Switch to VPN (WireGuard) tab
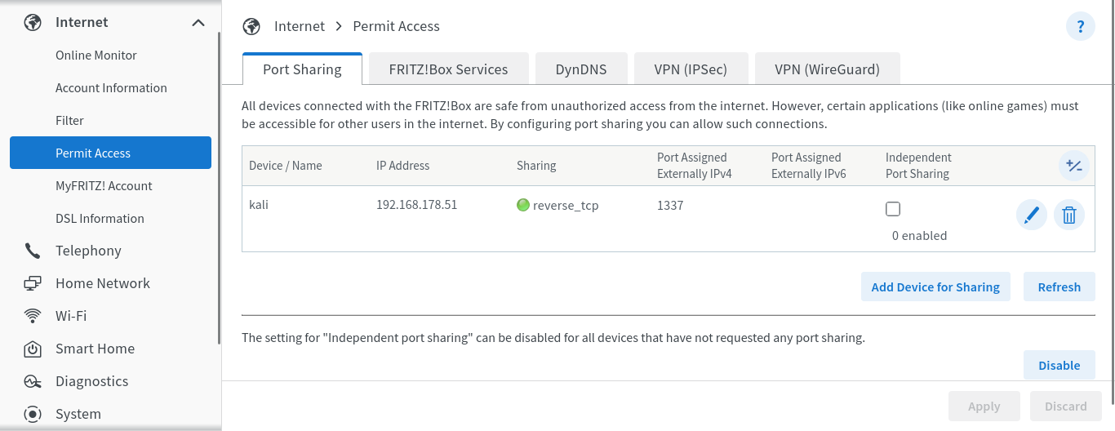Viewport: 1115px width, 431px height. pyautogui.click(x=828, y=69)
